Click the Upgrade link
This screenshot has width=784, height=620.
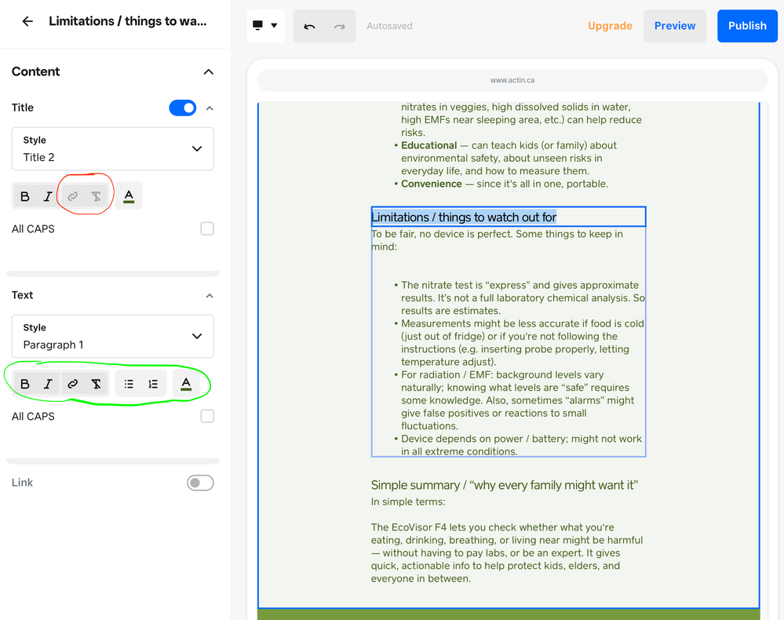[x=610, y=26]
